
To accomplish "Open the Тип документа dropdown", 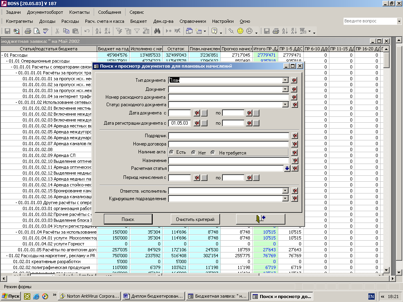I will (285, 80).
